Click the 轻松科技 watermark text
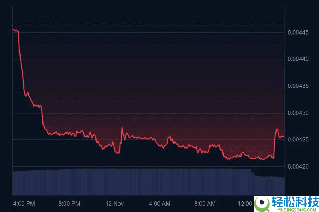 click(295, 202)
